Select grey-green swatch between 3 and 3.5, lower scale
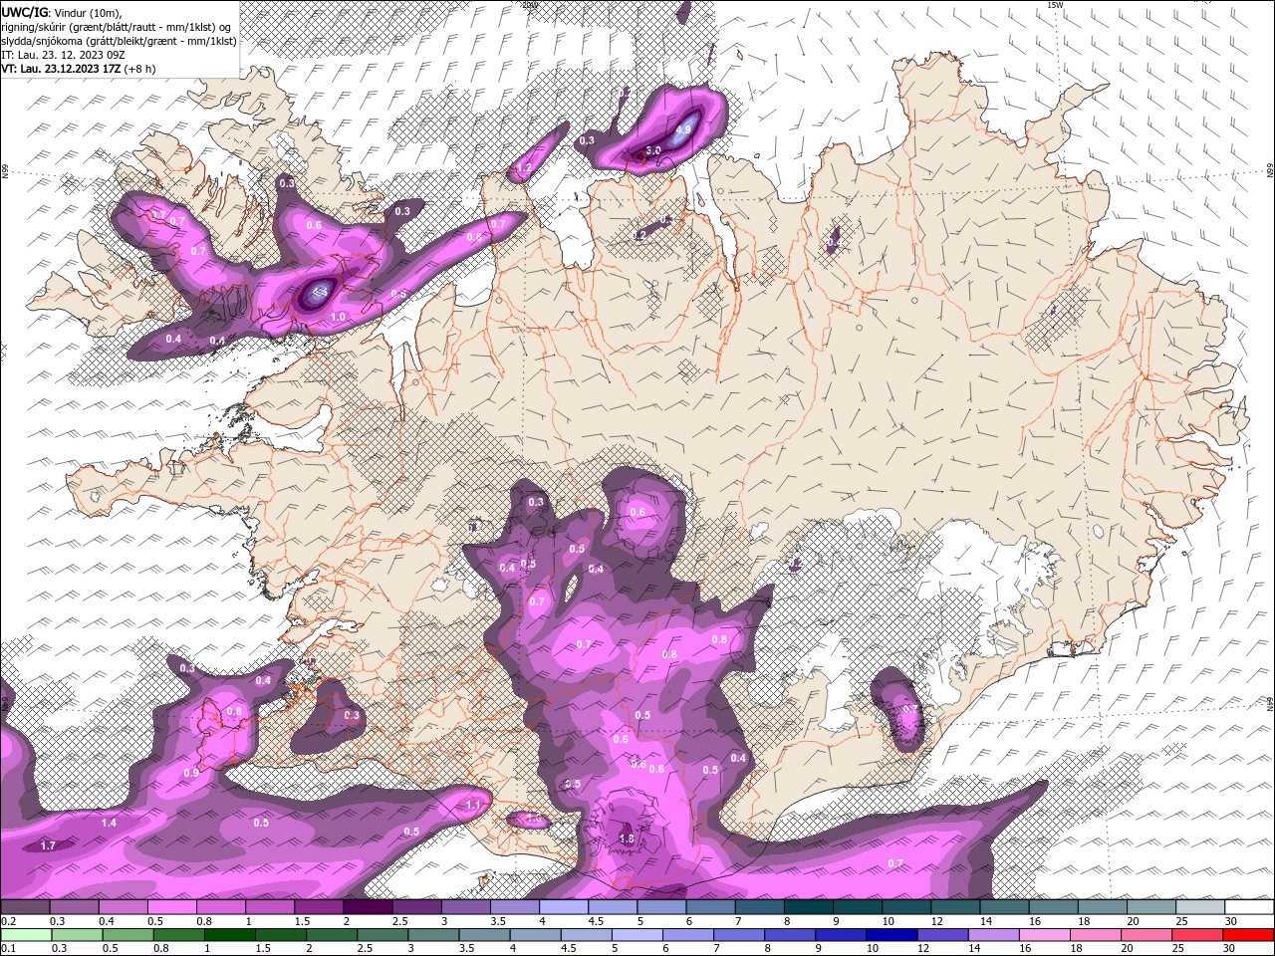 click(432, 935)
